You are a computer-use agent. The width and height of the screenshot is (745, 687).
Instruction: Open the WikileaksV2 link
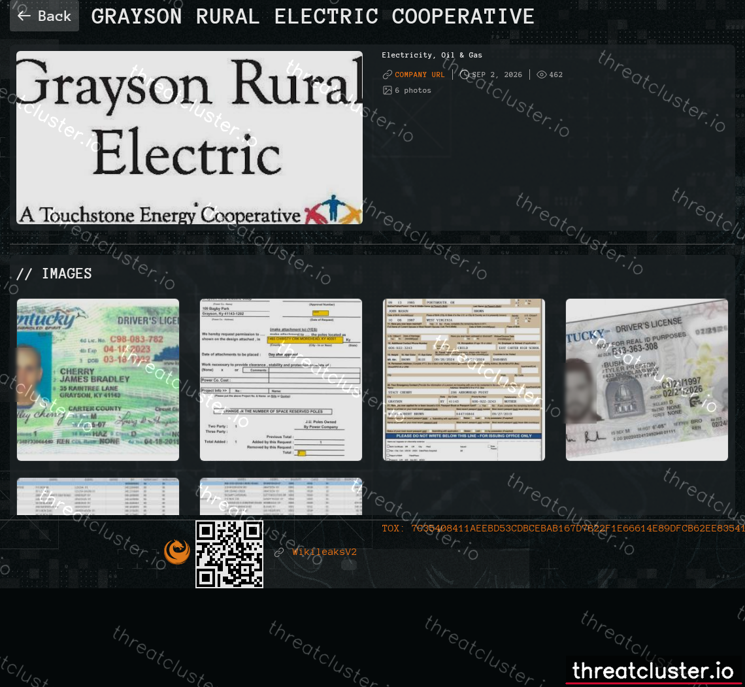click(324, 552)
